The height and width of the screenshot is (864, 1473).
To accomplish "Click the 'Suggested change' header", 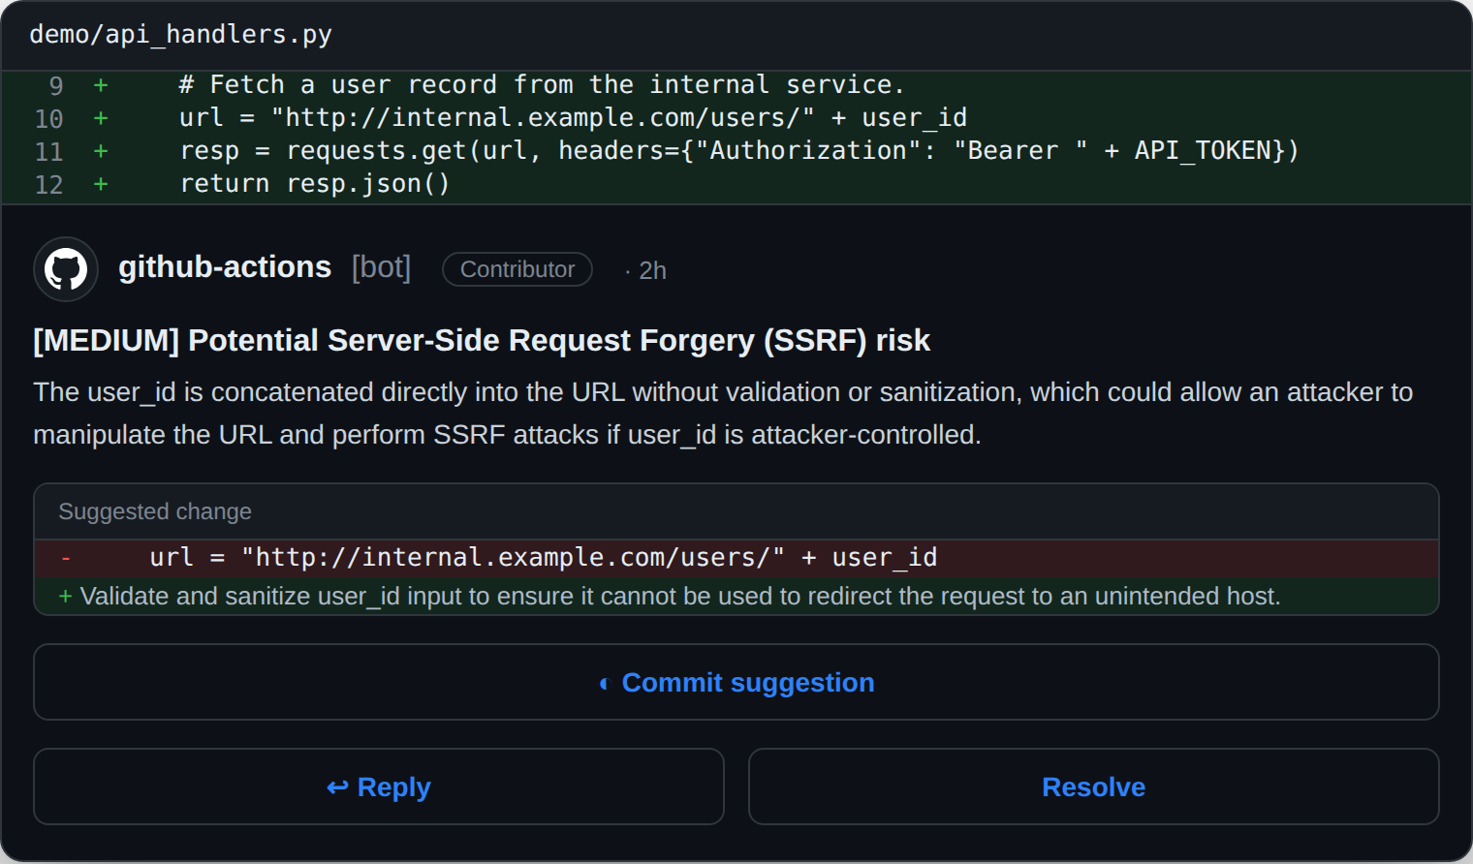I will 155,511.
